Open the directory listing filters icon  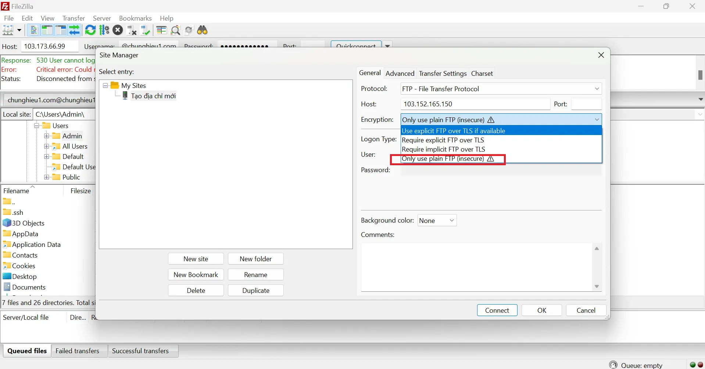(161, 30)
